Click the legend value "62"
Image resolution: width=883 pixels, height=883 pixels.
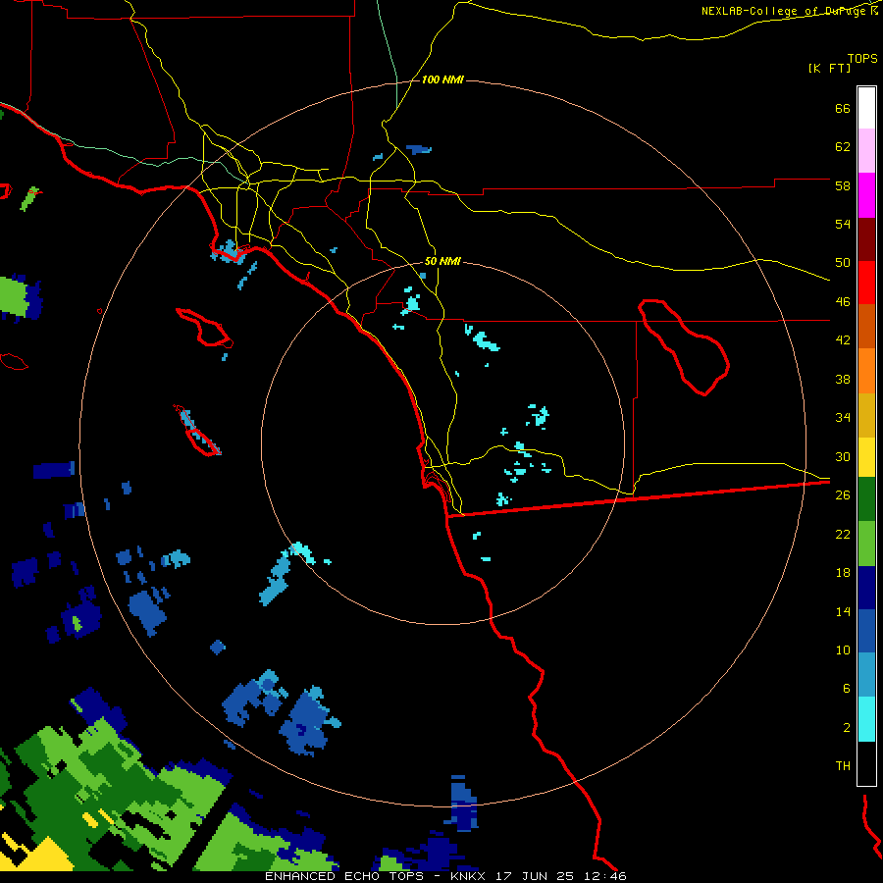[843, 147]
